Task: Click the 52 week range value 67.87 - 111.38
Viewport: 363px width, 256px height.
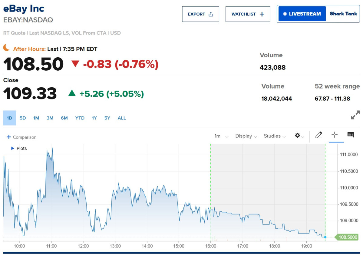Action: [x=332, y=99]
